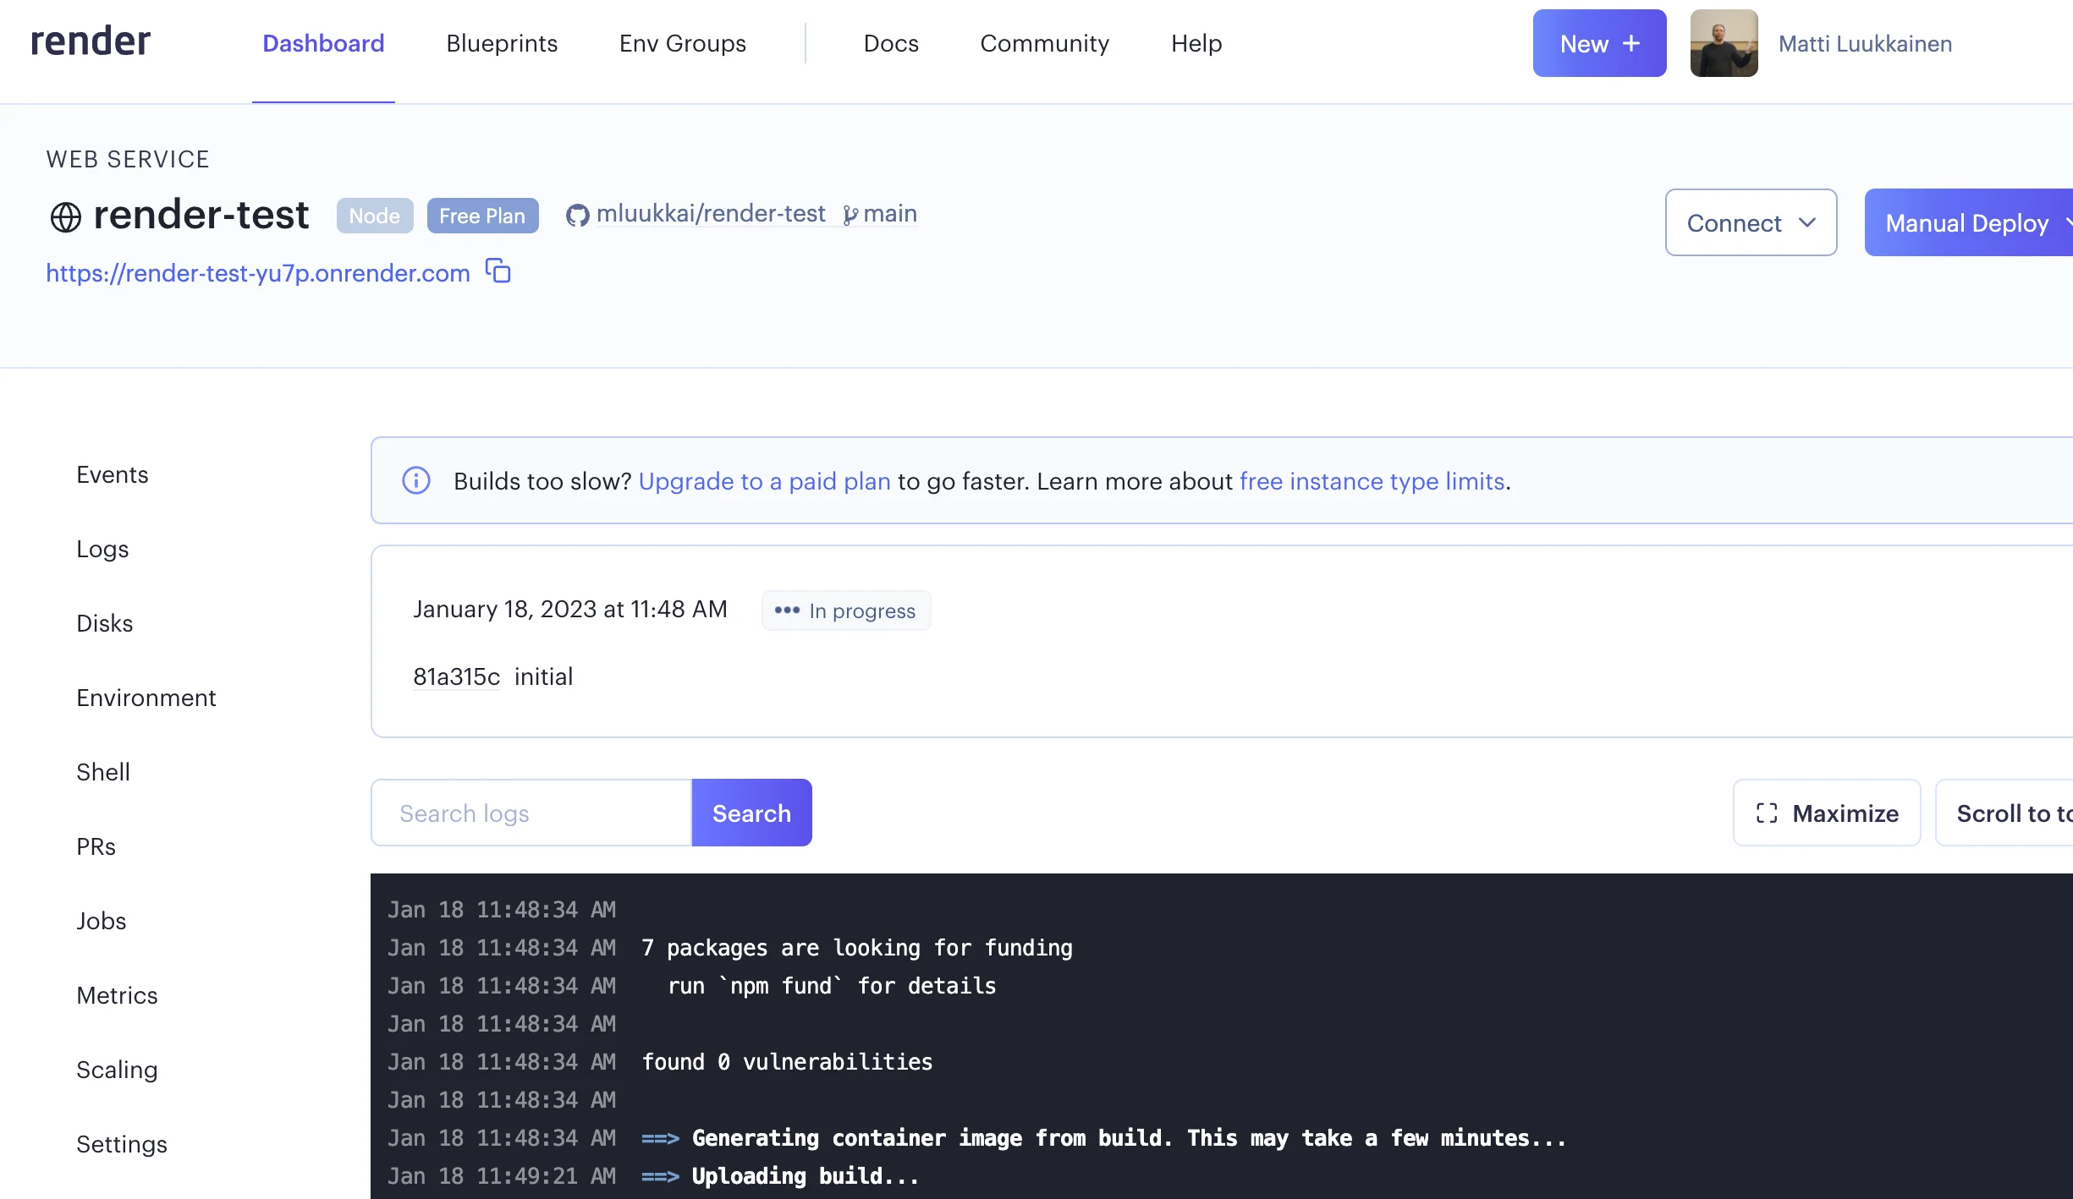
Task: Focus the Search logs input field
Action: [531, 813]
